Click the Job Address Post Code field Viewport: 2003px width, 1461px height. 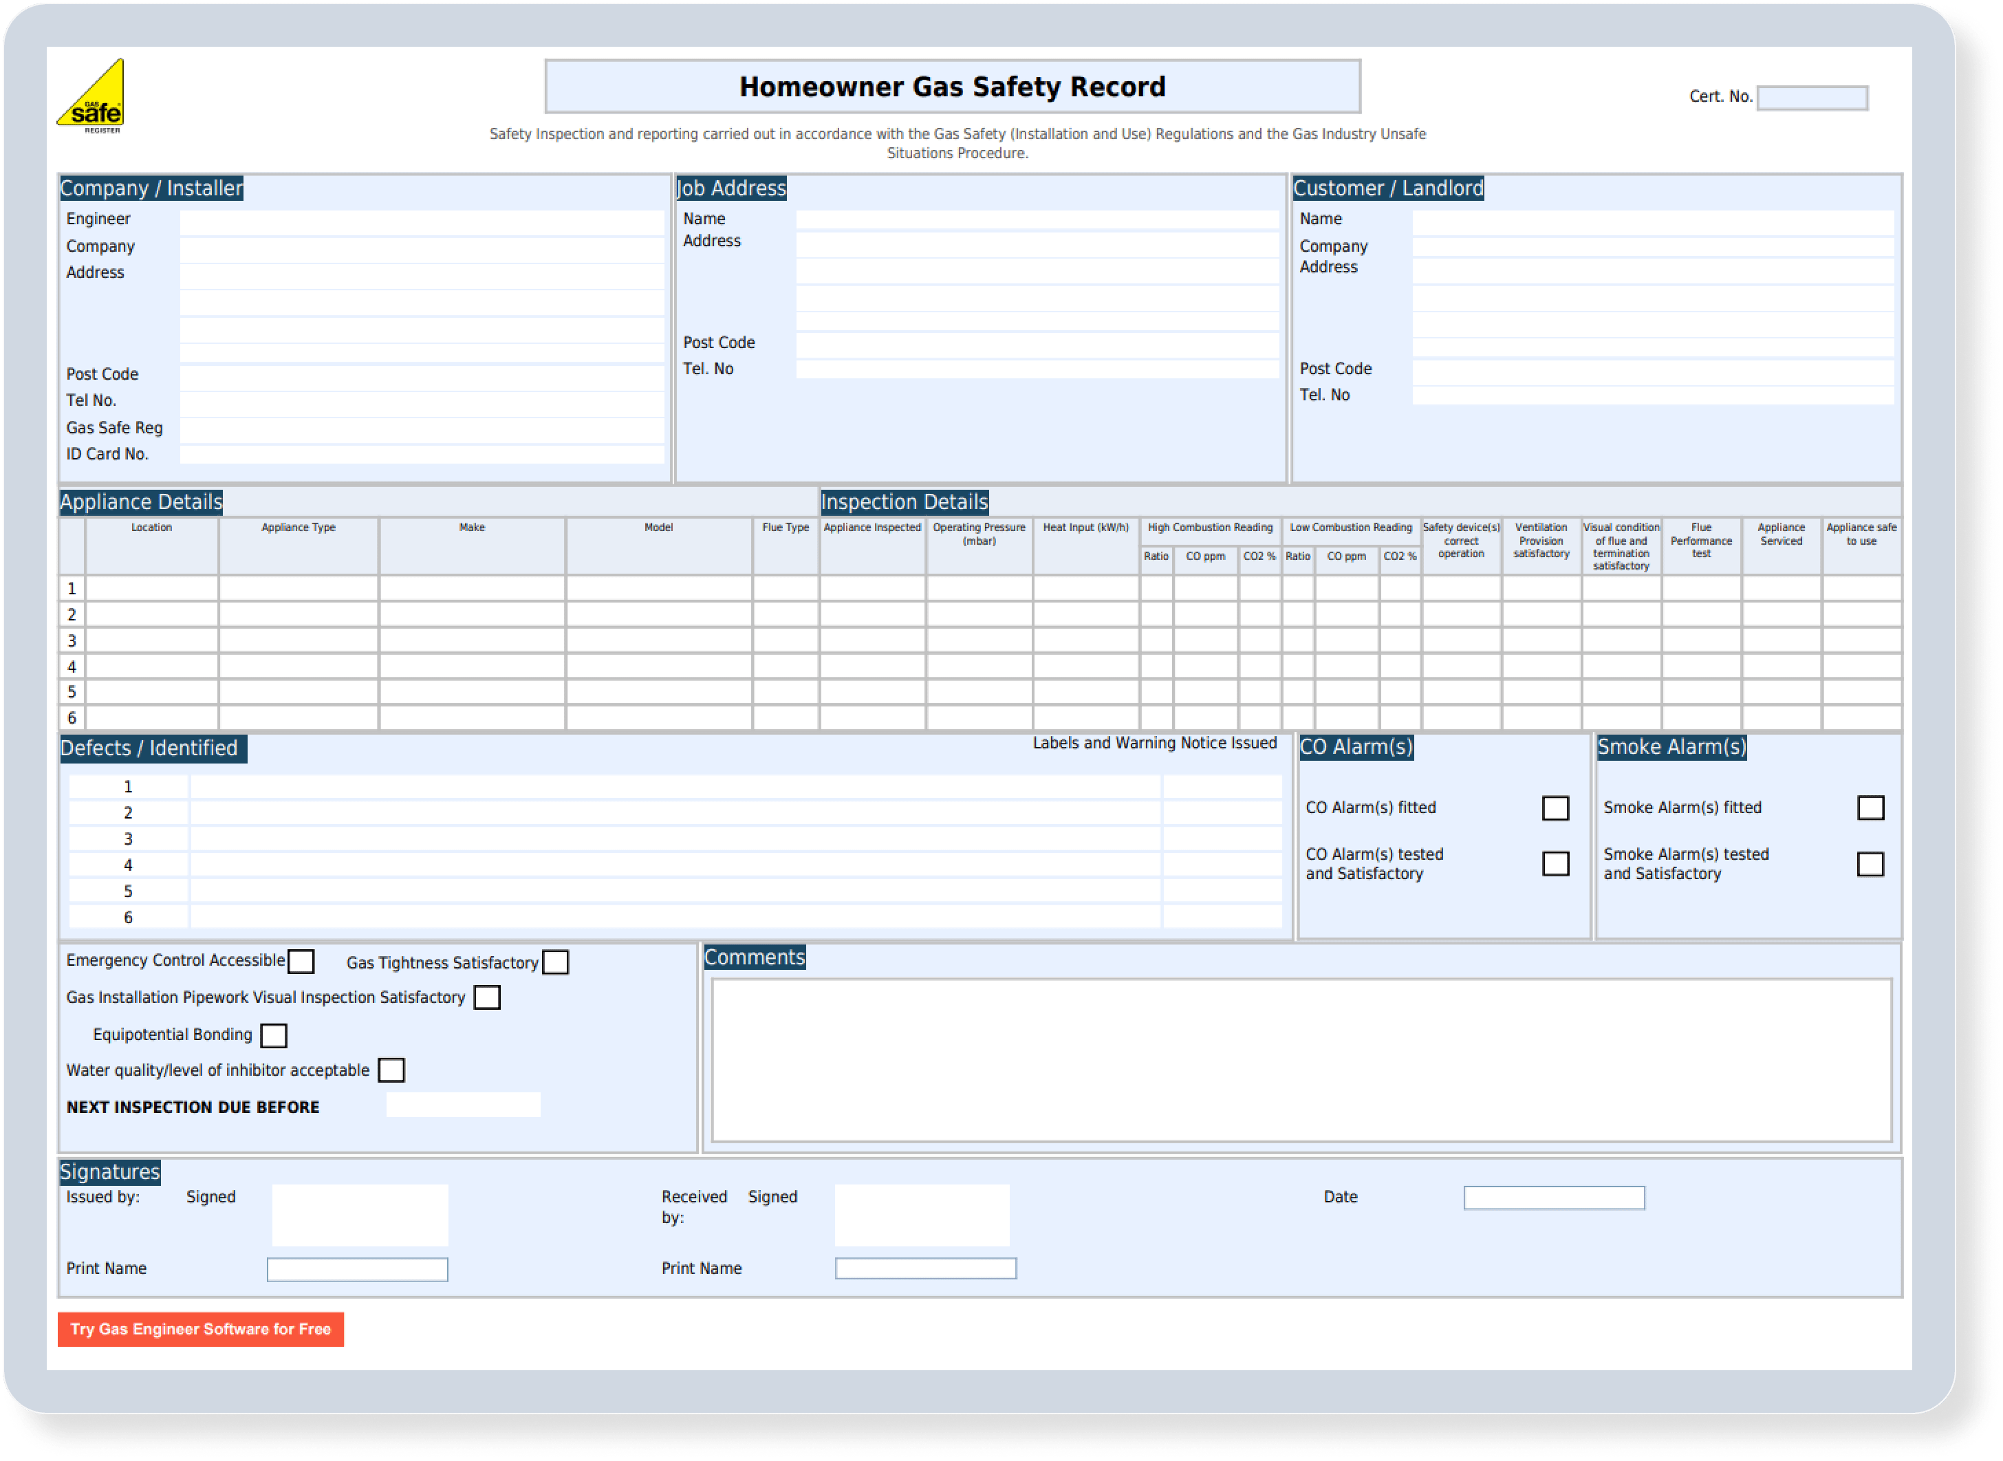click(x=1037, y=345)
